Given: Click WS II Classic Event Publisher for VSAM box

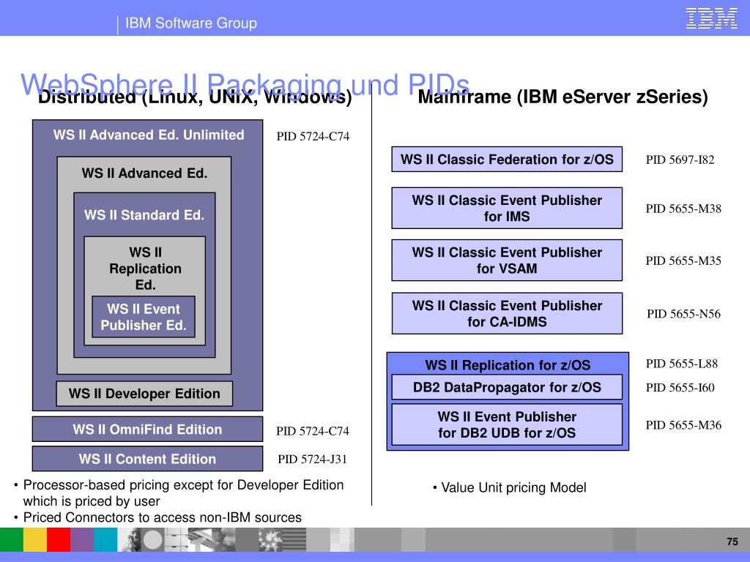Looking at the screenshot, I should click(x=507, y=260).
